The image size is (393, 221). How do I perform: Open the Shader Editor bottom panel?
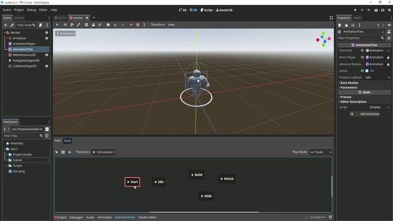click(x=147, y=217)
